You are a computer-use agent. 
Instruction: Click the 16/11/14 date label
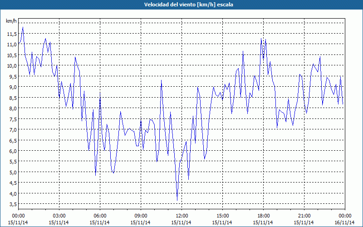344,222
